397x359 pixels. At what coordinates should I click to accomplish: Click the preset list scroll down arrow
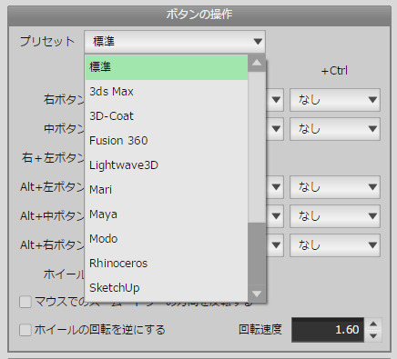257,294
